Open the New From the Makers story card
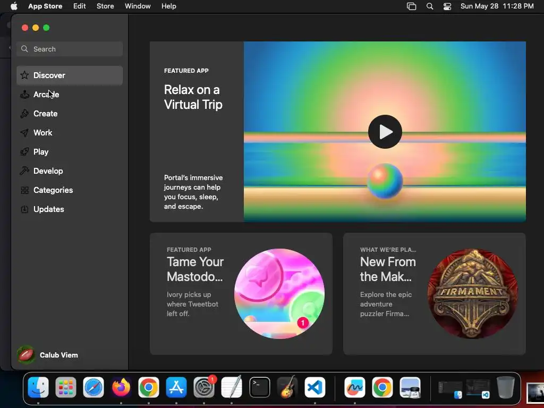 pos(434,293)
